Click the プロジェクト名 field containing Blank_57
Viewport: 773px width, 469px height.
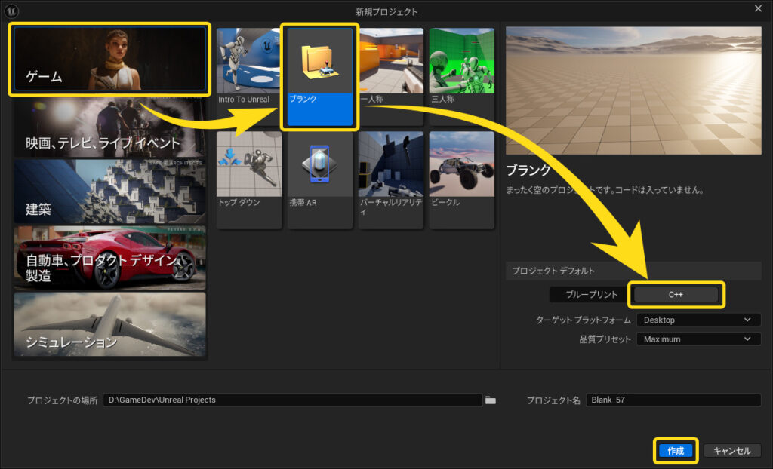tap(673, 400)
